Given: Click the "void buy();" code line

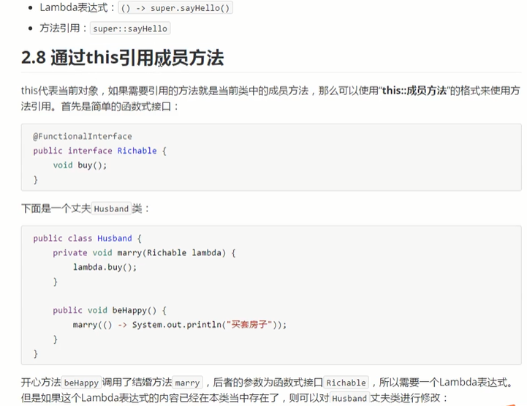Looking at the screenshot, I should click(80, 165).
